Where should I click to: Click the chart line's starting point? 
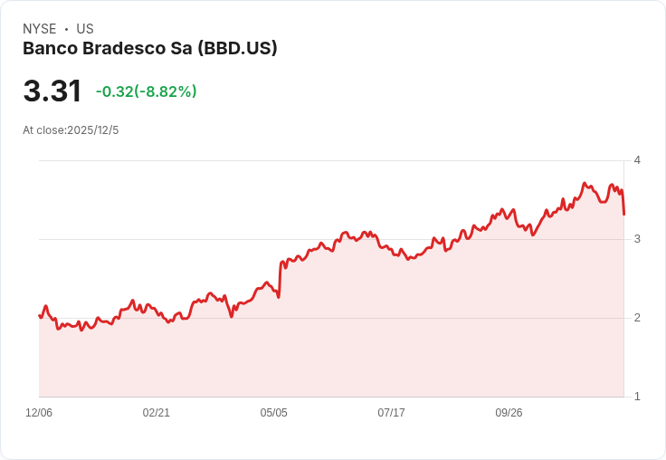coord(40,315)
